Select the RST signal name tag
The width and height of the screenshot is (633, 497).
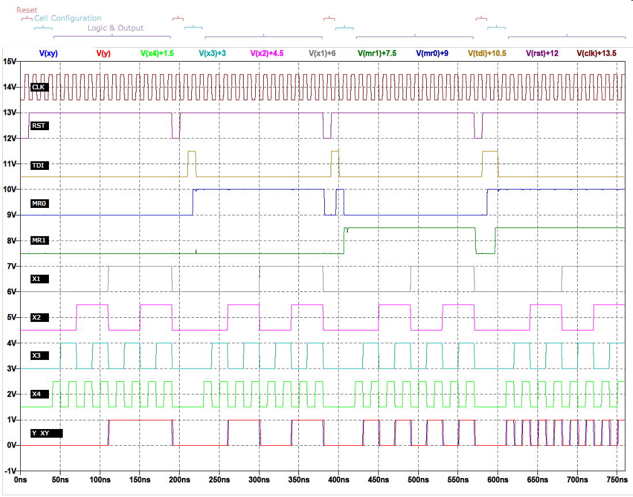[x=39, y=126]
